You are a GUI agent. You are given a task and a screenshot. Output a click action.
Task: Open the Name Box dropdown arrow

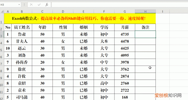[x=19, y=5]
